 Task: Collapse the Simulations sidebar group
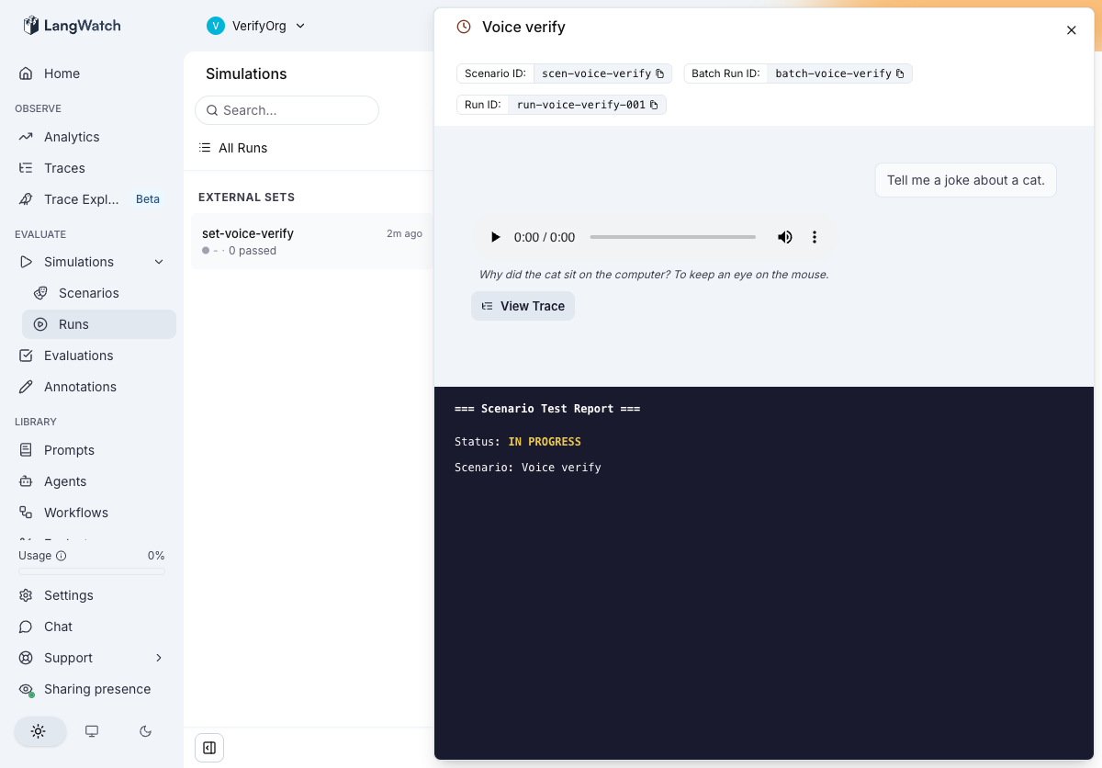159,262
